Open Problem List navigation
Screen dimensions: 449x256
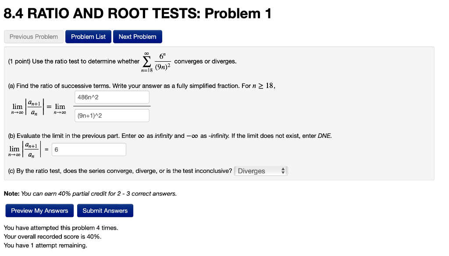[x=88, y=36]
